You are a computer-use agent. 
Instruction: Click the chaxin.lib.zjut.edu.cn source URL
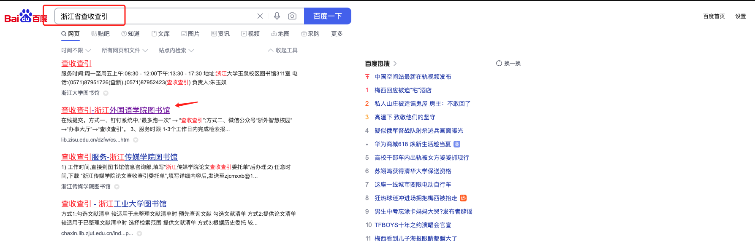pos(97,233)
